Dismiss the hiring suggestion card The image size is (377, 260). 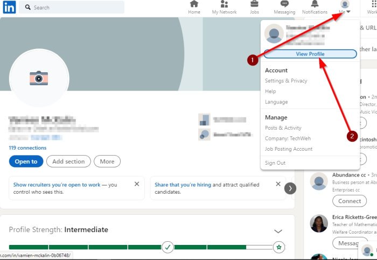(x=278, y=184)
